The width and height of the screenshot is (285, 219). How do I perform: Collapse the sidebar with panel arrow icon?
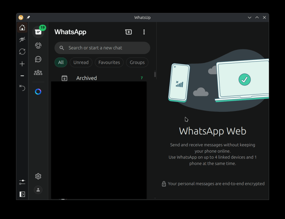coord(22,194)
